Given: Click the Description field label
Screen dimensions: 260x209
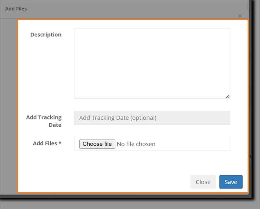Looking at the screenshot, I should click(46, 35).
